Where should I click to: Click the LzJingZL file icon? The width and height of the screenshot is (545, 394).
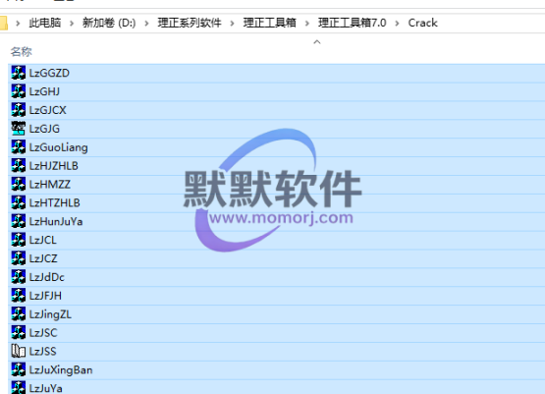(18, 314)
